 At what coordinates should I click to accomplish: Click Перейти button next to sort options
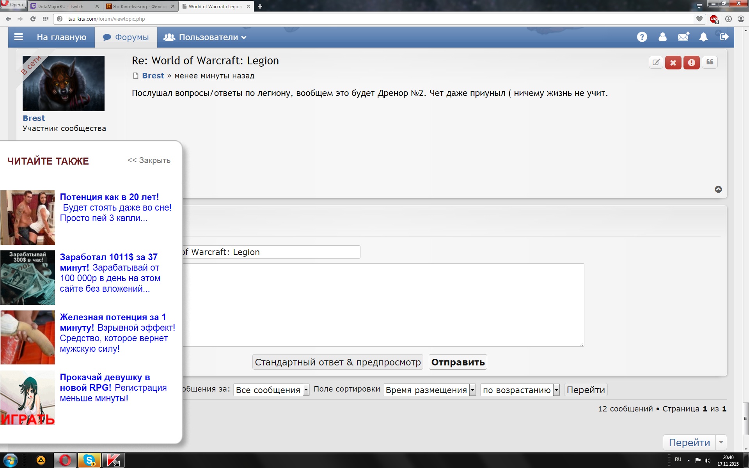tap(586, 390)
